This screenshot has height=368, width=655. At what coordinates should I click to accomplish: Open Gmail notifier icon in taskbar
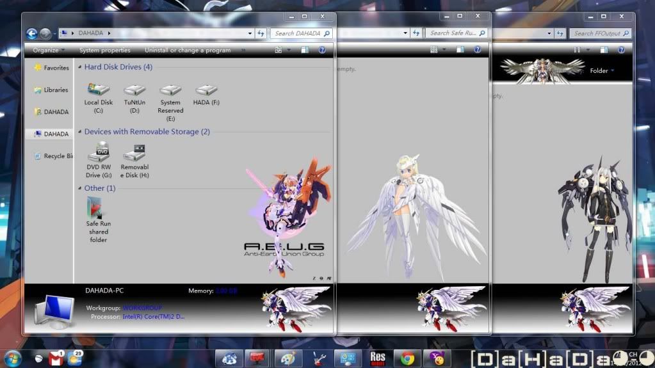coord(56,358)
